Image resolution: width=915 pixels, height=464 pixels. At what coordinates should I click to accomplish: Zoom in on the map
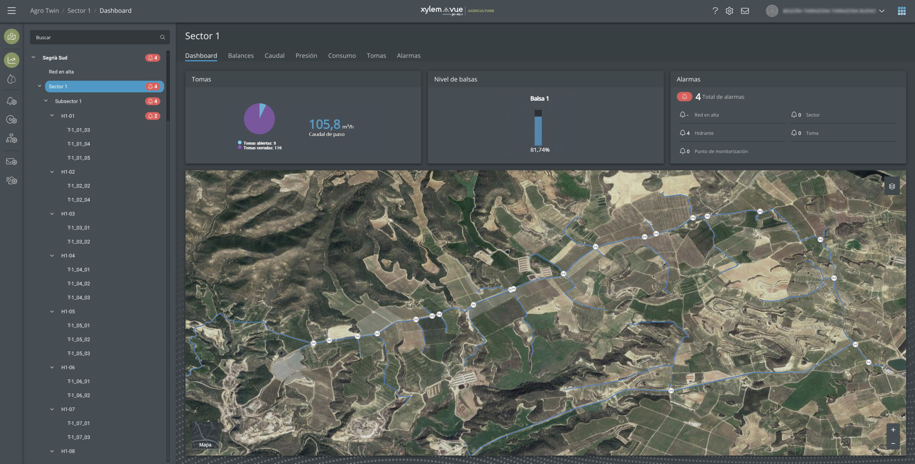(x=893, y=430)
